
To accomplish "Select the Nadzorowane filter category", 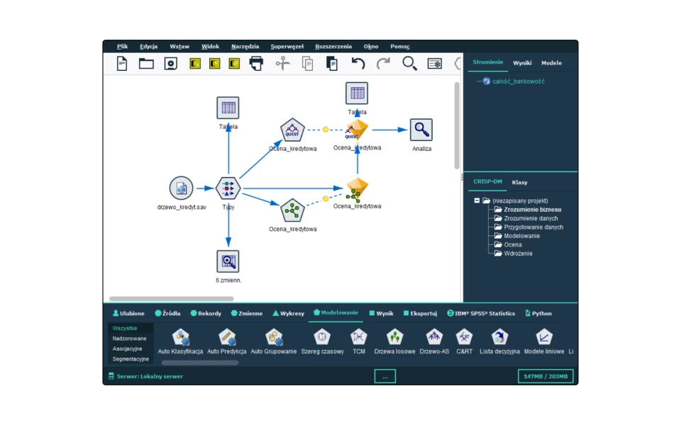I will click(x=130, y=339).
